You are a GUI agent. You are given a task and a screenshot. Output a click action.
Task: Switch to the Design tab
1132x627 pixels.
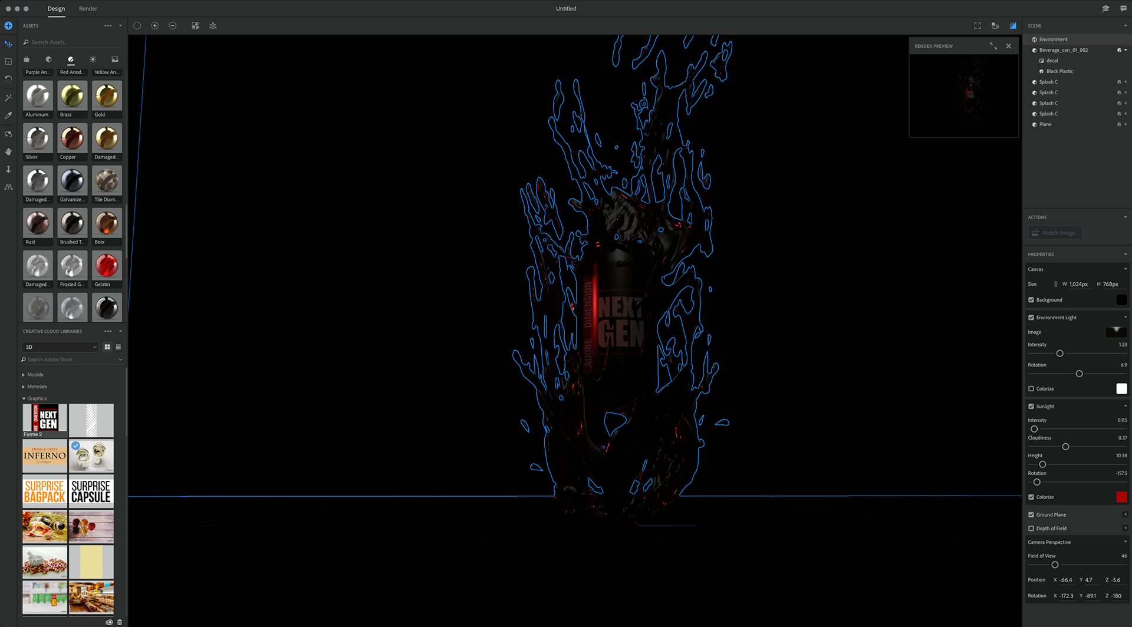57,9
